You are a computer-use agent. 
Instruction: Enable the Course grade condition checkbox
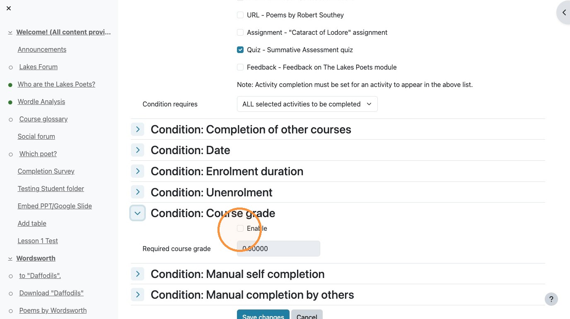240,228
